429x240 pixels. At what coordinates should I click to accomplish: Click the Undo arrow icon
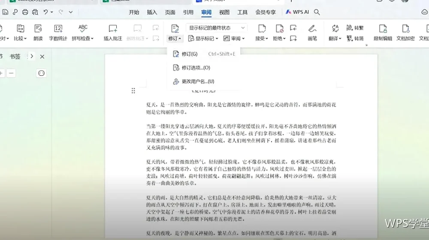click(x=46, y=12)
